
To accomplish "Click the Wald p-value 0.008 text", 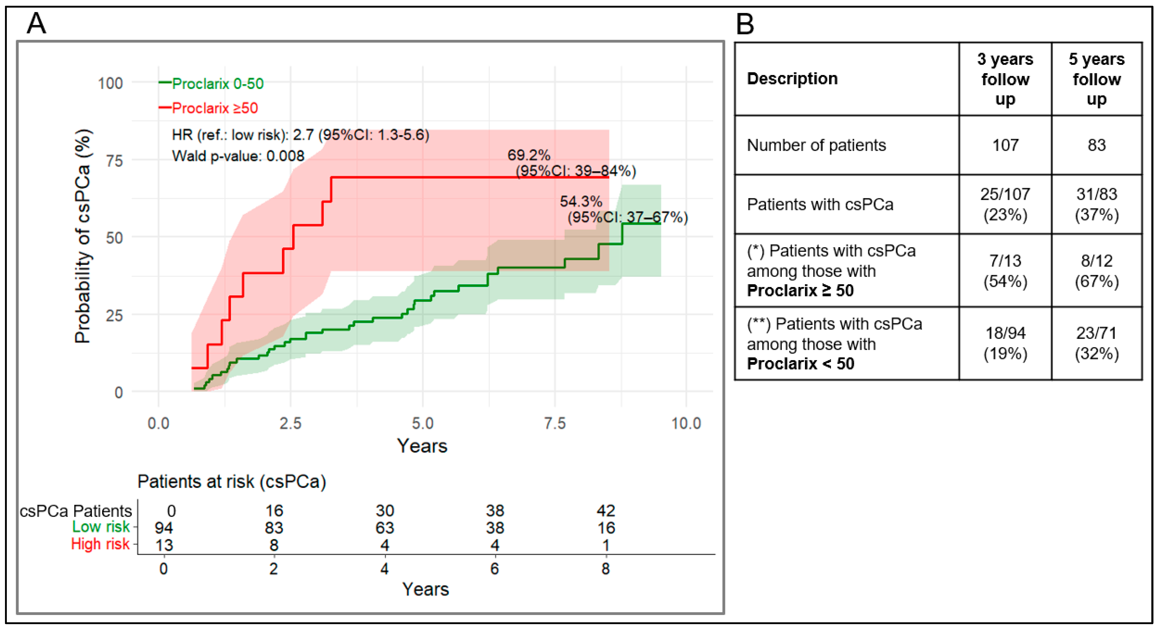I will (238, 156).
